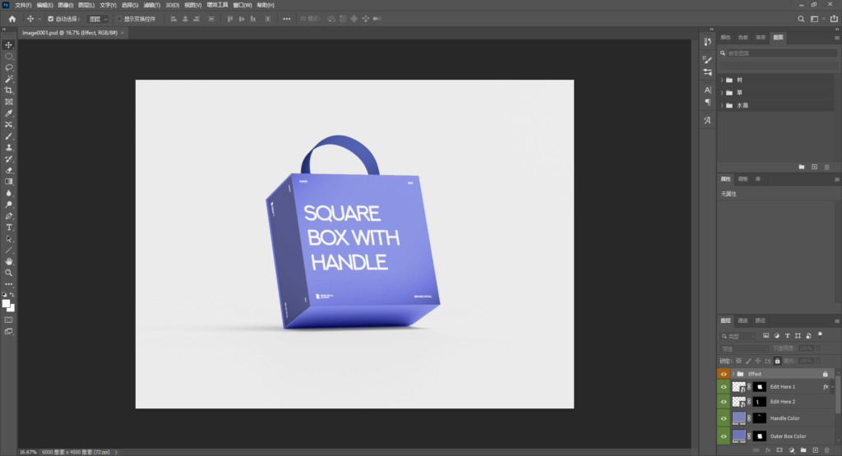Open the workspace switcher dropdown at top right

(817, 19)
